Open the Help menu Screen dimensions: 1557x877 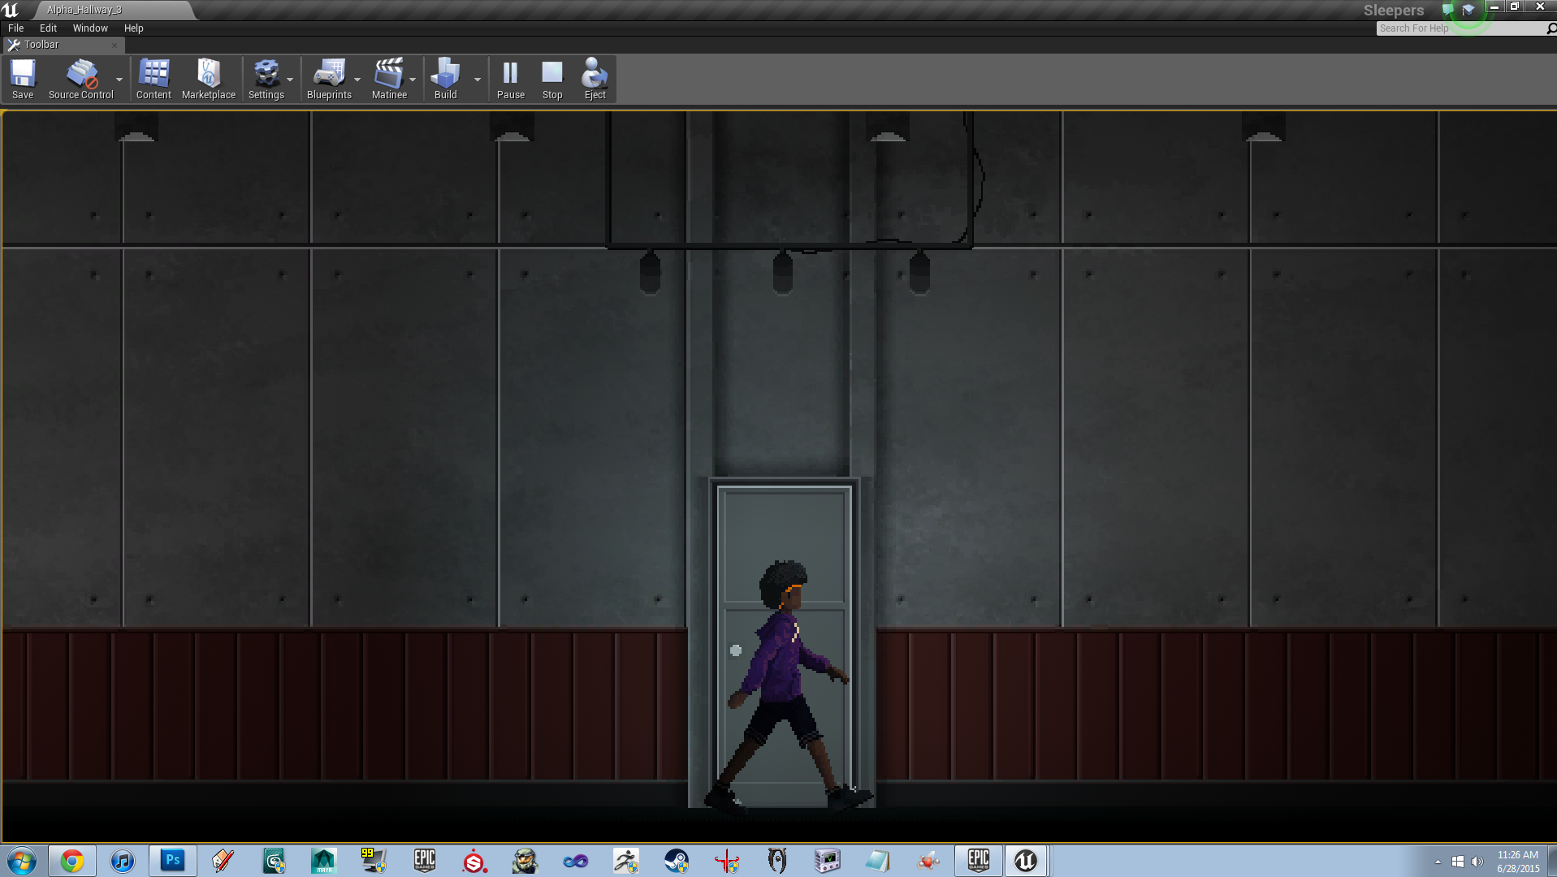click(133, 28)
